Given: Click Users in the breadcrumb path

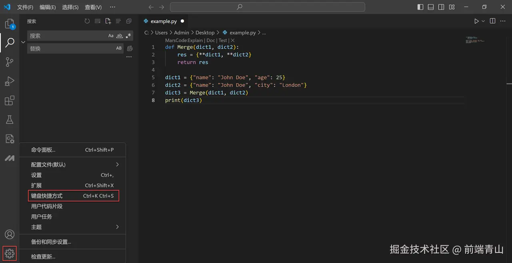Looking at the screenshot, I should point(161,33).
